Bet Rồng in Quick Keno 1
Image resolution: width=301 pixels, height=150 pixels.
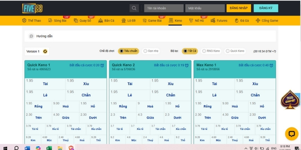pyautogui.click(x=38, y=106)
